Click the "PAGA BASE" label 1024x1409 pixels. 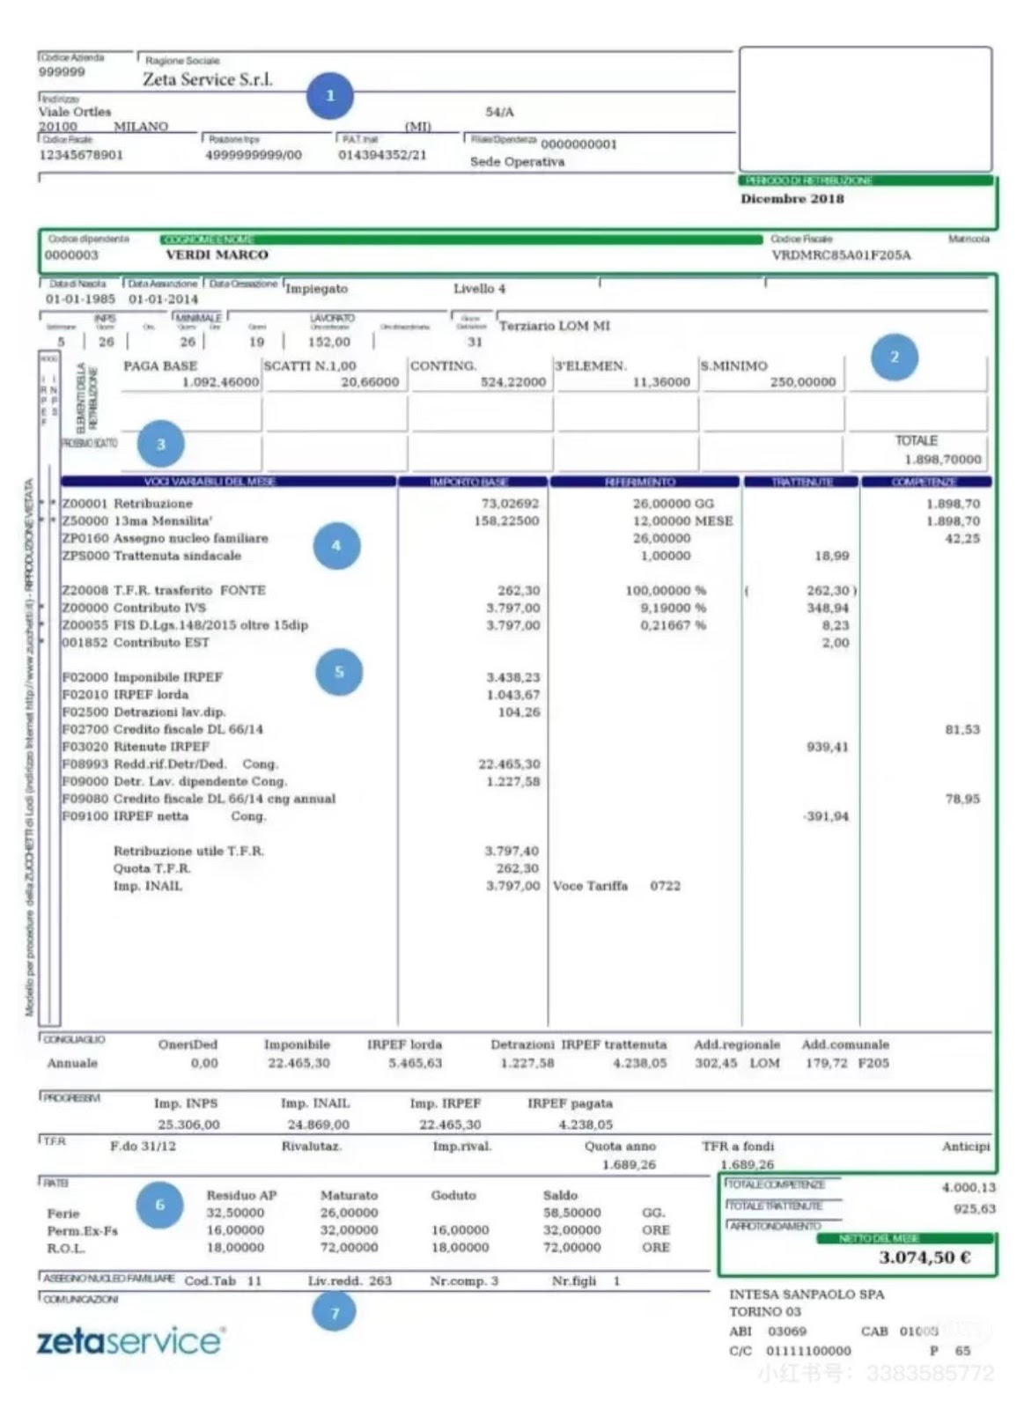tap(160, 365)
